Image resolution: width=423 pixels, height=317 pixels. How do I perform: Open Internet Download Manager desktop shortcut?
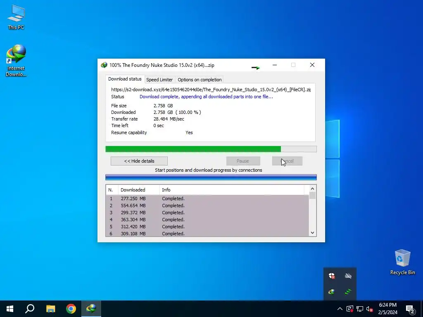[16, 60]
